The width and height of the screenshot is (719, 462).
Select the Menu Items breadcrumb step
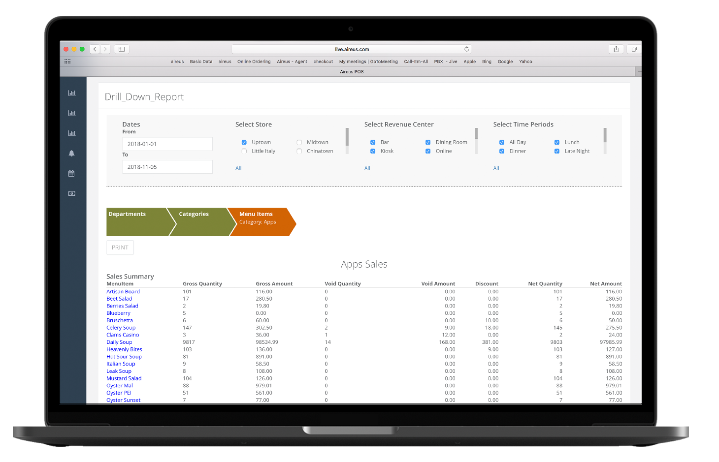point(262,222)
